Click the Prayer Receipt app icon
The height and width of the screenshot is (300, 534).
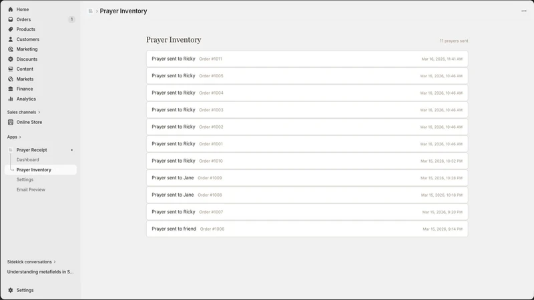point(11,150)
